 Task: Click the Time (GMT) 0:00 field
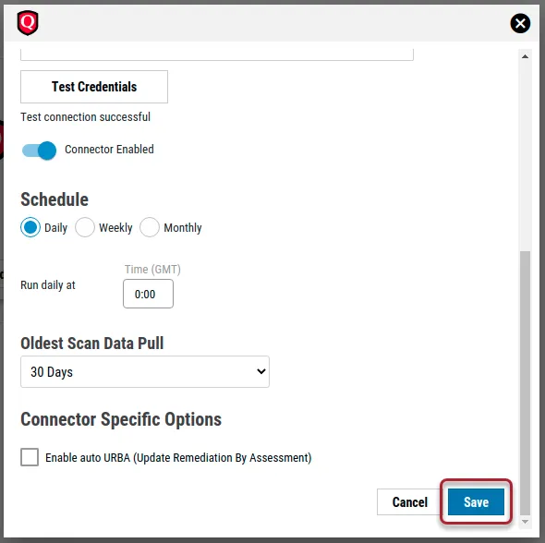point(148,294)
